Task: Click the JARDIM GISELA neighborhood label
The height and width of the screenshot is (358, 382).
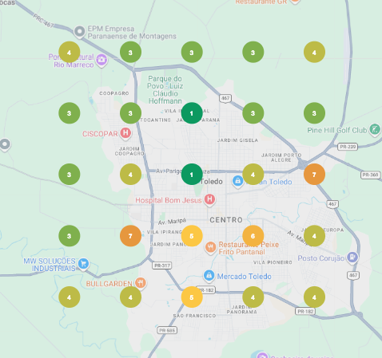Action: 237,140
